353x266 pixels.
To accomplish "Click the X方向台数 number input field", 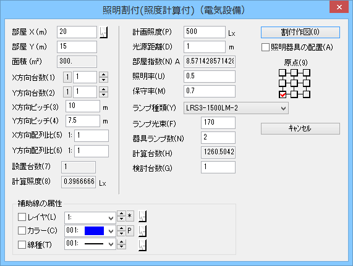I will point(85,77).
